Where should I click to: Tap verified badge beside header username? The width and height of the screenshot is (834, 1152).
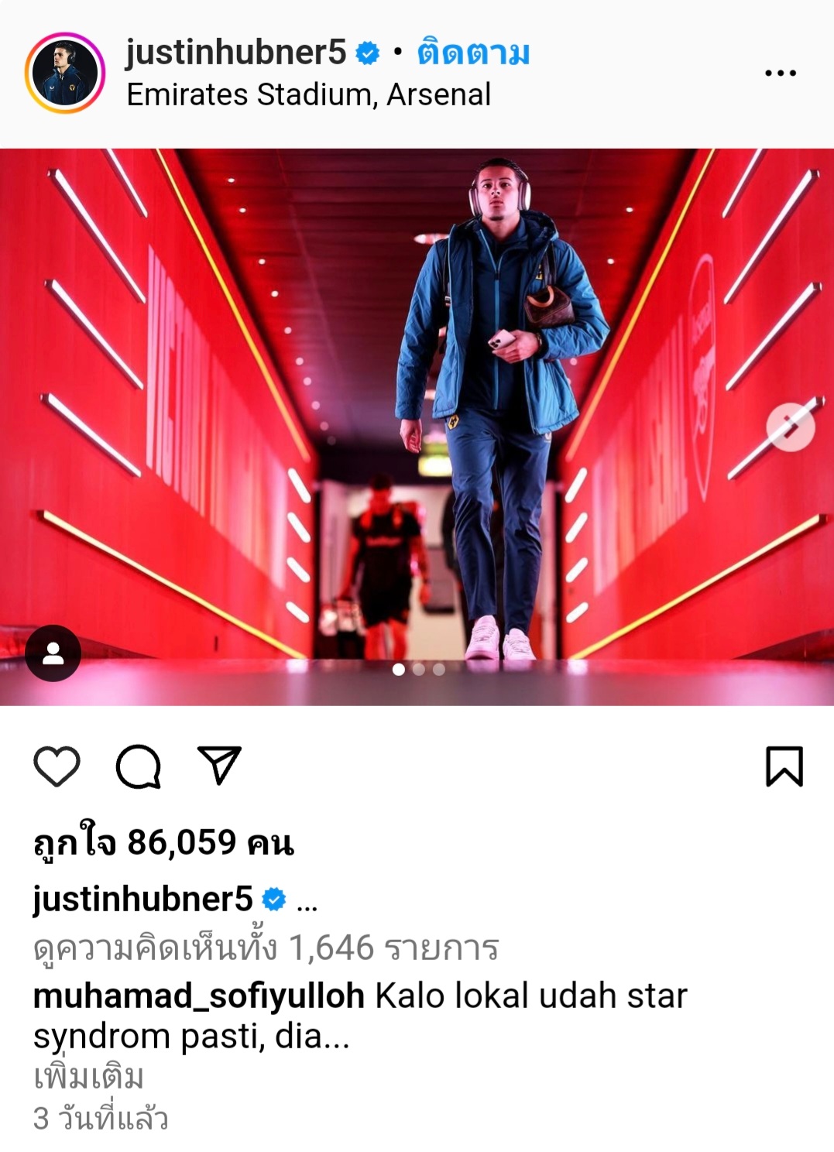pos(367,53)
